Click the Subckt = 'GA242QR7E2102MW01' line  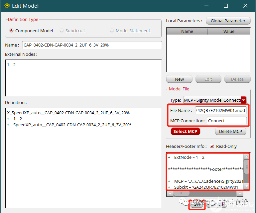coord(203,187)
